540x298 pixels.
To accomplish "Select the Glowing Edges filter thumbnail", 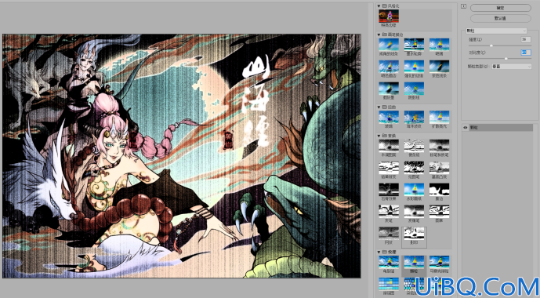I will [389, 16].
